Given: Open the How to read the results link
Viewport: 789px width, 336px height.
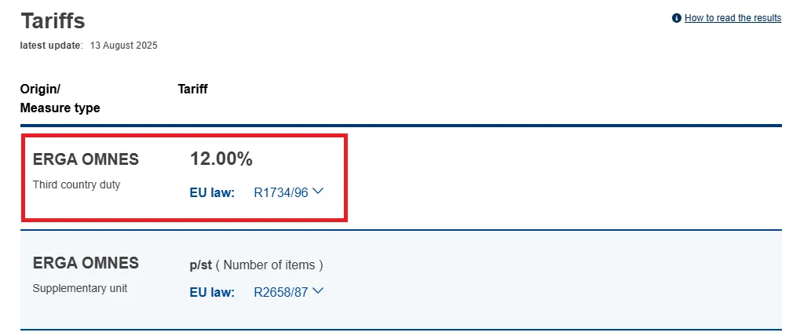Looking at the screenshot, I should pyautogui.click(x=732, y=18).
